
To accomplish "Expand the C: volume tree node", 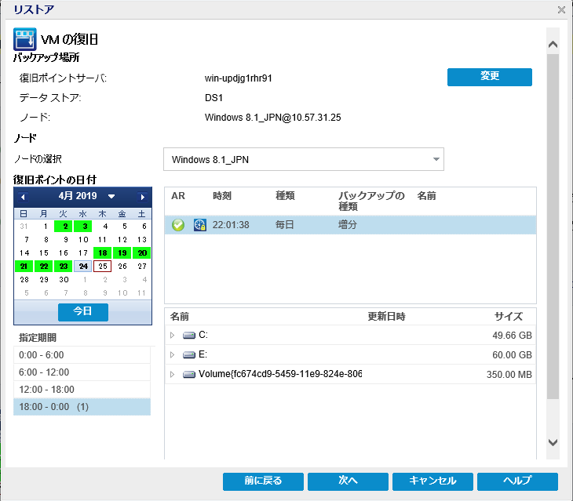I will tap(173, 335).
